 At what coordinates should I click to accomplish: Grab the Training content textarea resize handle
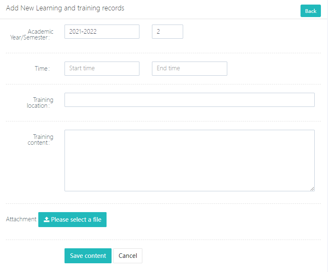pos(312,189)
